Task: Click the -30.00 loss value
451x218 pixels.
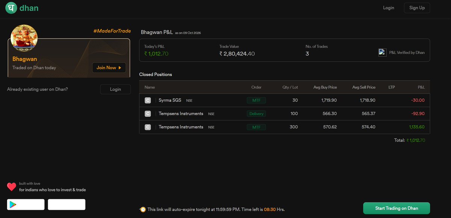Action: (x=418, y=100)
